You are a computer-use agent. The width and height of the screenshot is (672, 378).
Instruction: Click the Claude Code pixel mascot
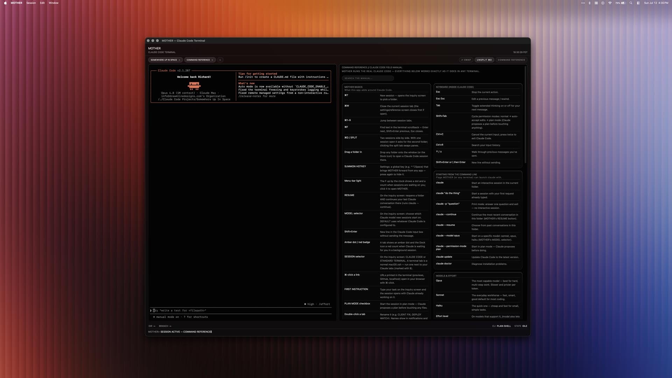coord(194,86)
